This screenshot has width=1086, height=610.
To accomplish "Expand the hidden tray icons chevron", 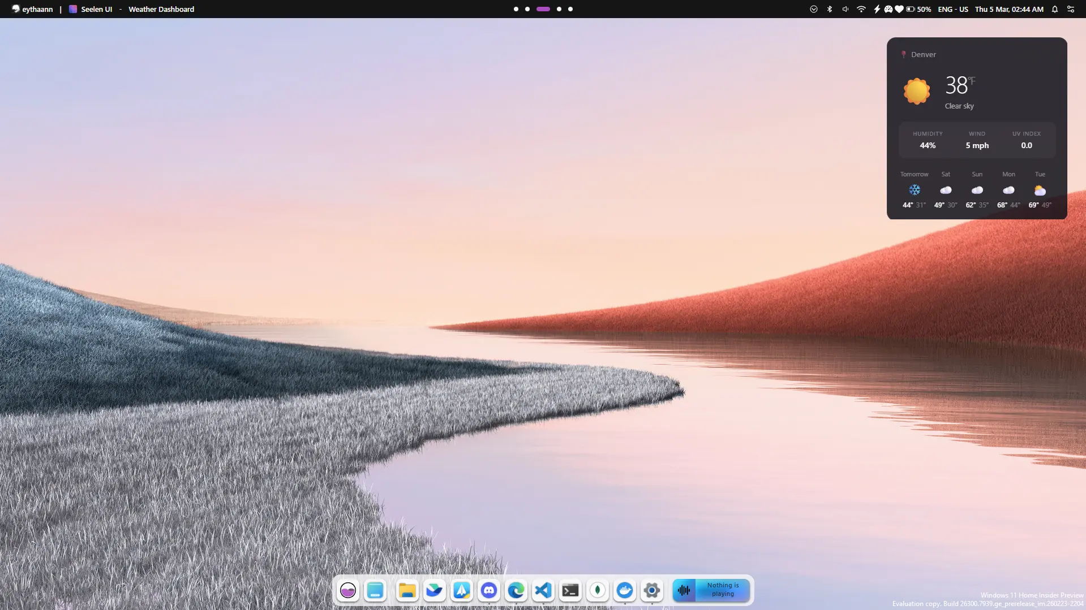I will [x=813, y=9].
